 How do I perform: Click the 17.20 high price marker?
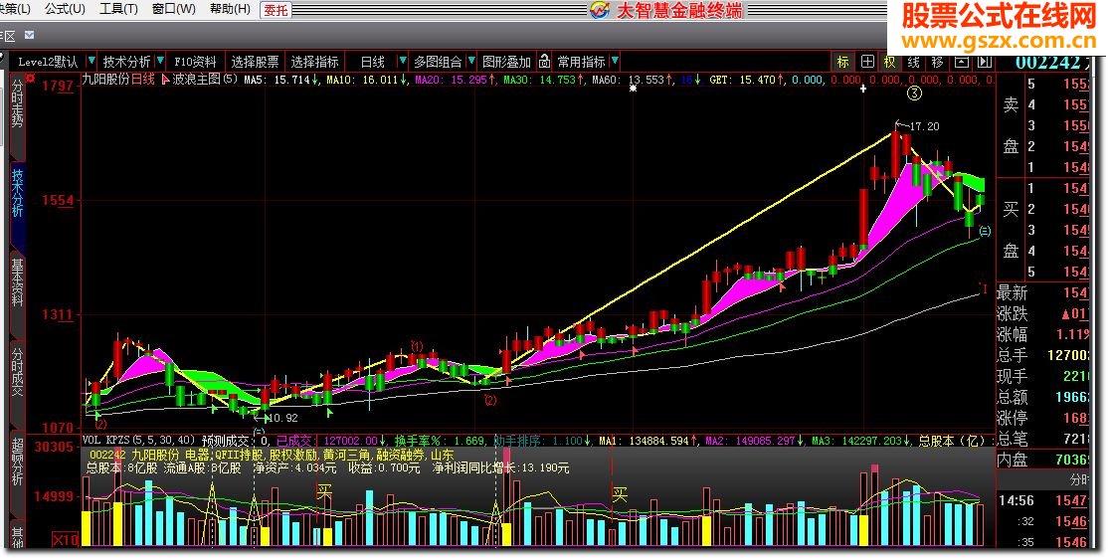(x=924, y=126)
